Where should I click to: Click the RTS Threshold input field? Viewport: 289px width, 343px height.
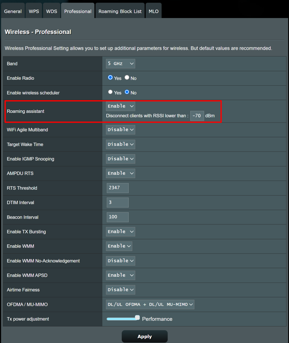click(x=117, y=188)
